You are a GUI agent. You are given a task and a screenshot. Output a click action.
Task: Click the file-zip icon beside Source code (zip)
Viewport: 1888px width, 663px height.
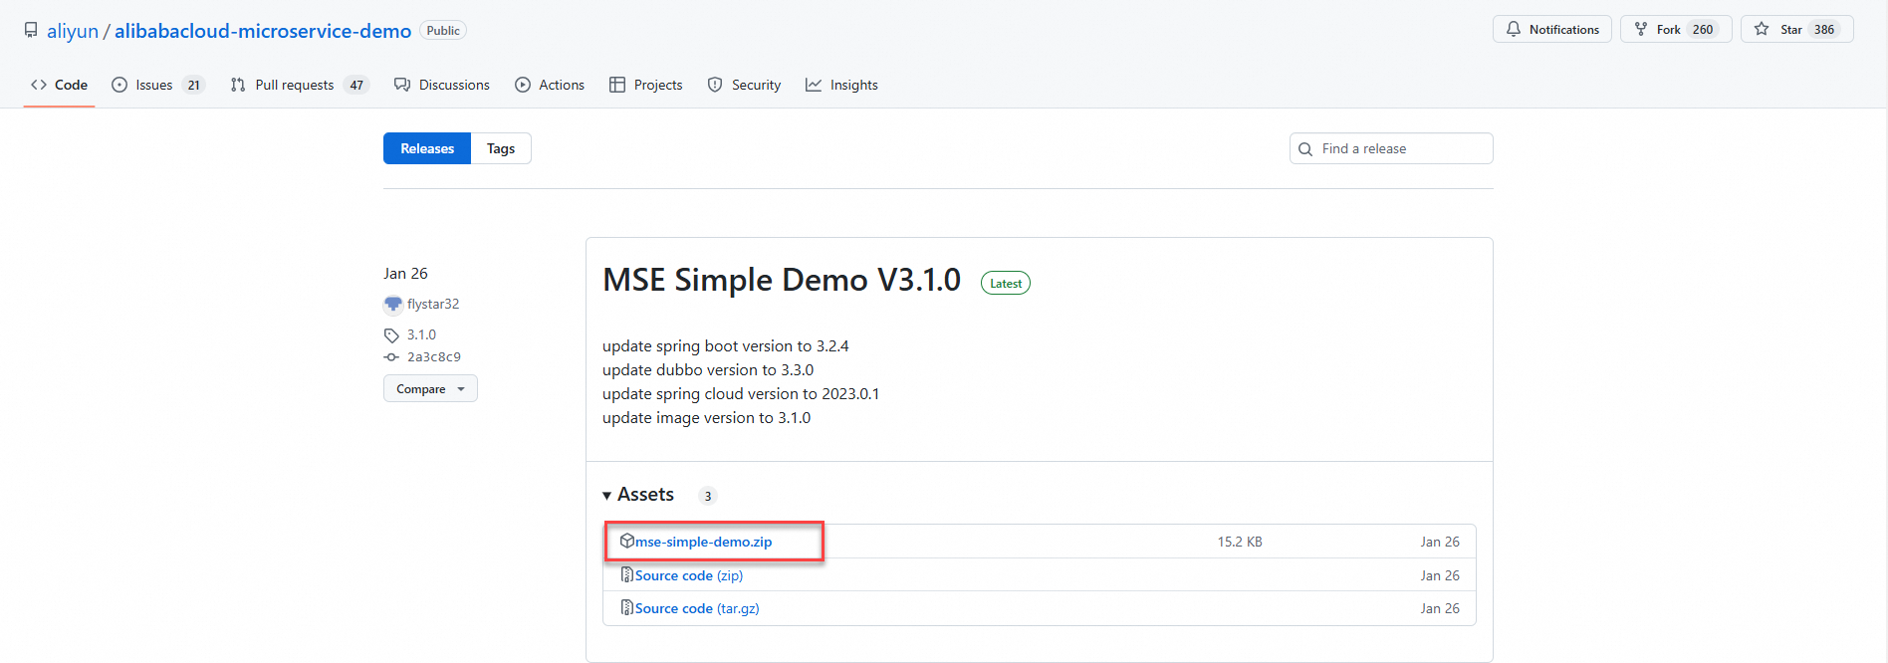[627, 574]
